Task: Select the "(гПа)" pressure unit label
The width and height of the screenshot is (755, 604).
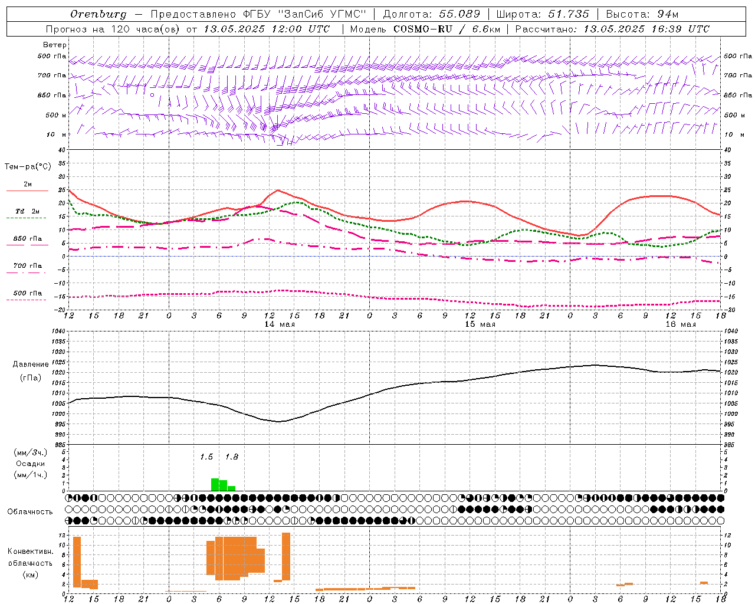Action: tap(31, 377)
